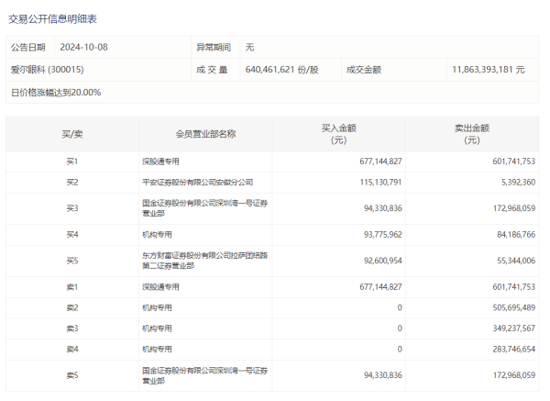Click sell amount 5,392,360

click(519, 183)
